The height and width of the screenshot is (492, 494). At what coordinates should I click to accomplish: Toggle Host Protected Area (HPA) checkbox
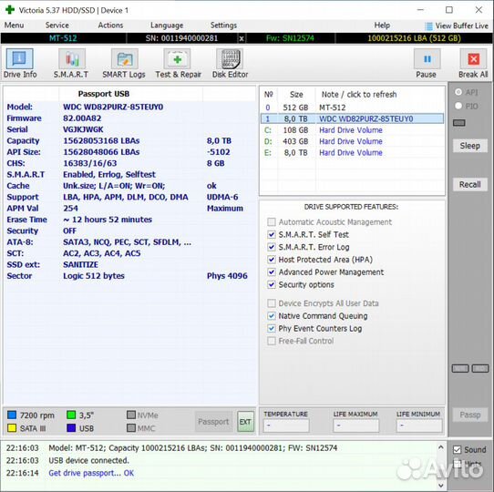pos(272,260)
